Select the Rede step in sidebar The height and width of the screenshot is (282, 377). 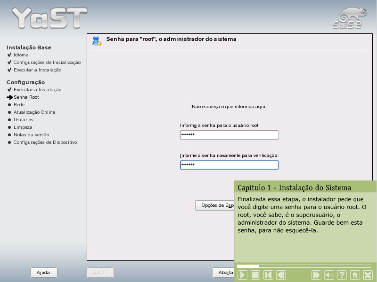[19, 105]
